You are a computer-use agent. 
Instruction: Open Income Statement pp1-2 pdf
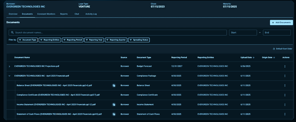(x=56, y=105)
